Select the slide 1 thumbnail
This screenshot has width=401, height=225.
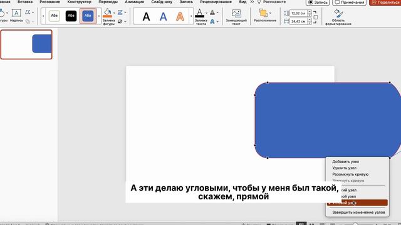(x=26, y=44)
